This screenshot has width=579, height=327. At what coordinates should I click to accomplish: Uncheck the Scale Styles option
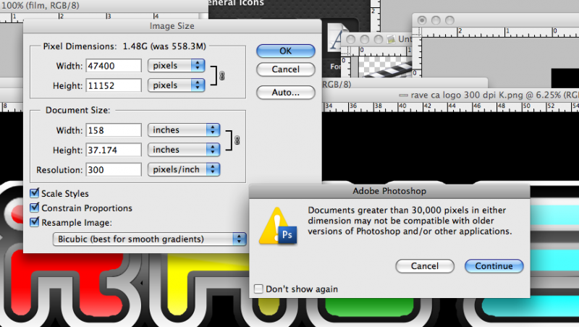point(34,192)
